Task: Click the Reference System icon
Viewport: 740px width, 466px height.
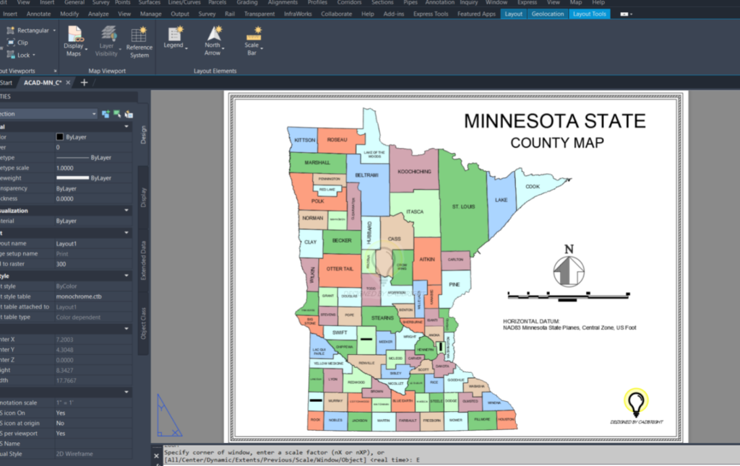Action: pos(139,35)
